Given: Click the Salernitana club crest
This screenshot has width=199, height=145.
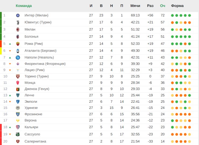Looking at the screenshot, I should (18, 142).
